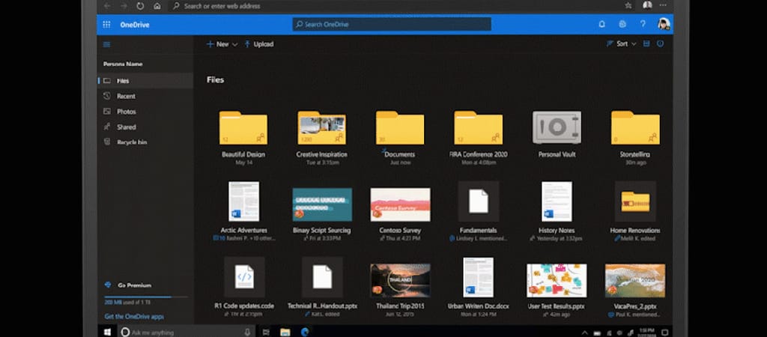767x337 pixels.
Task: Open the app launcher waffle icon
Action: click(106, 25)
